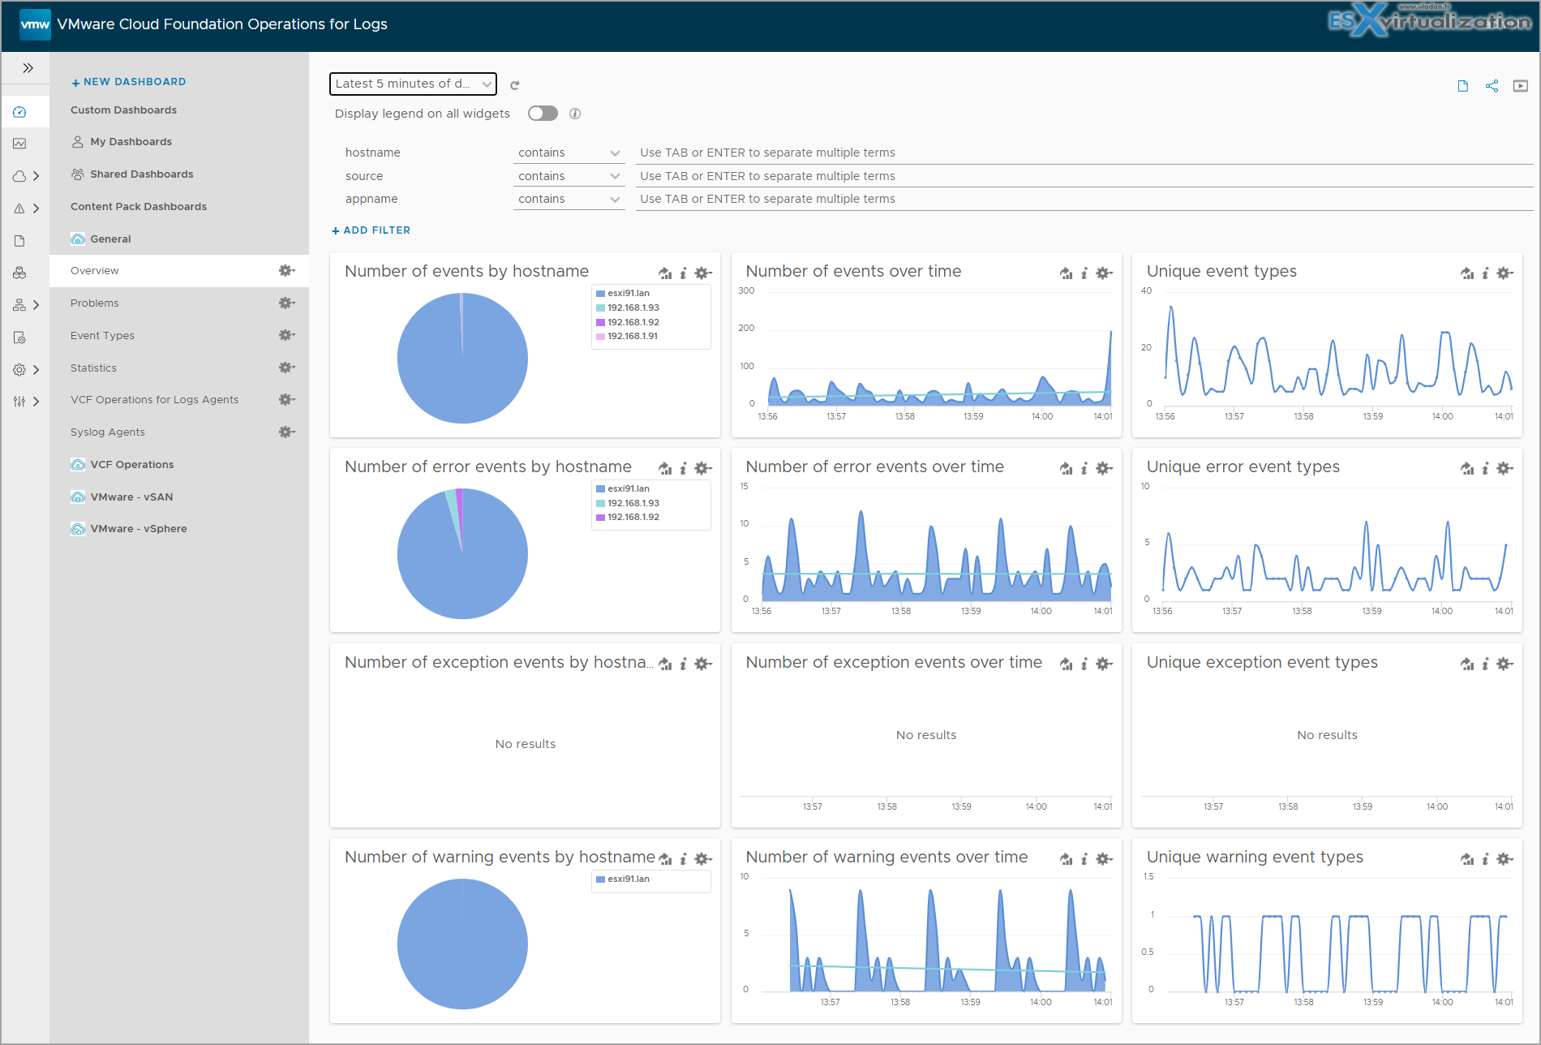Expand the left navigation rail
This screenshot has width=1541, height=1045.
(28, 68)
